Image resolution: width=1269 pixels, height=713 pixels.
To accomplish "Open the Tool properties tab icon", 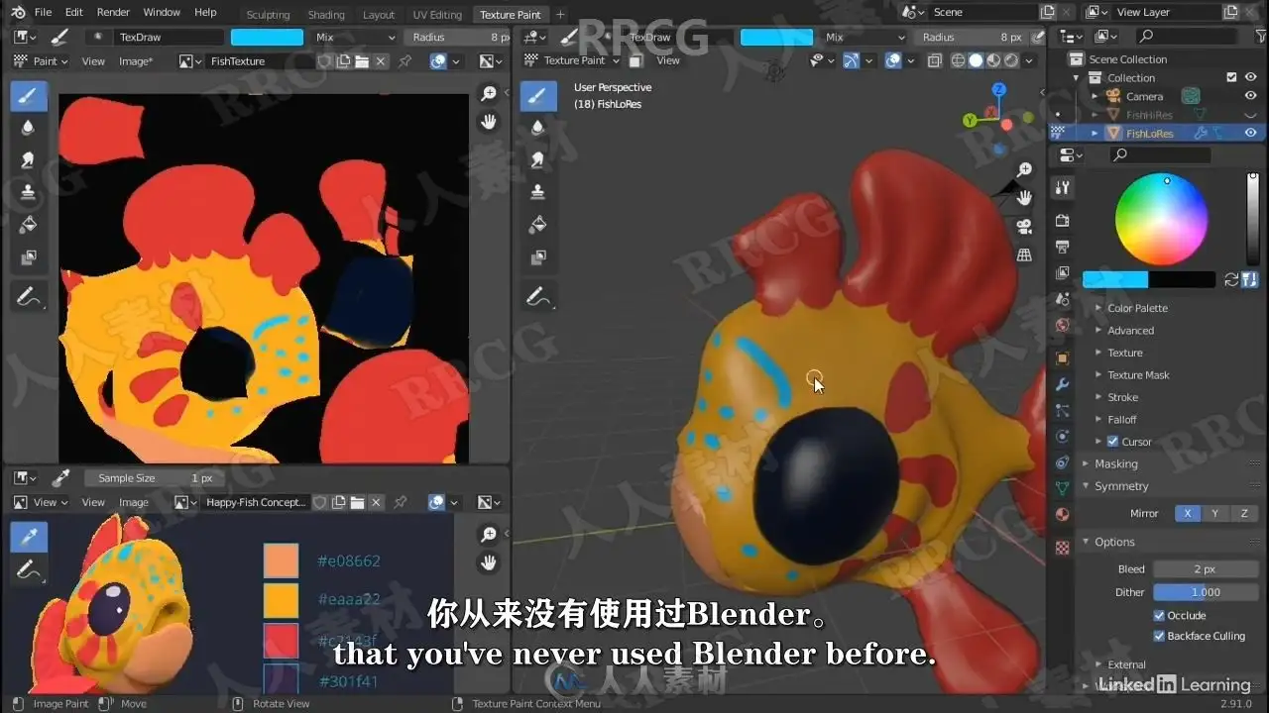I will click(1063, 187).
